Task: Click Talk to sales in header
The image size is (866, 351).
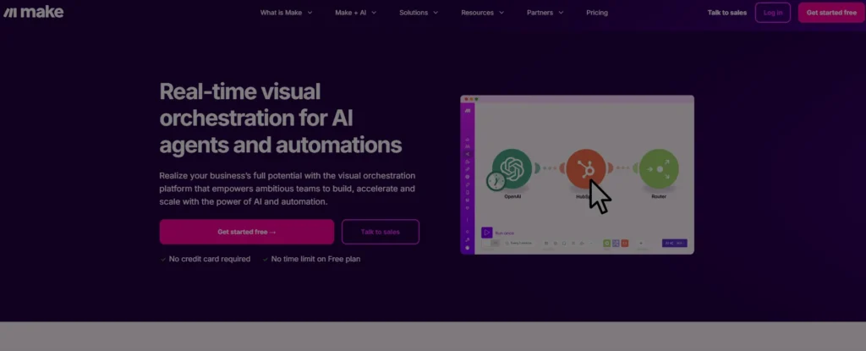Action: 726,13
